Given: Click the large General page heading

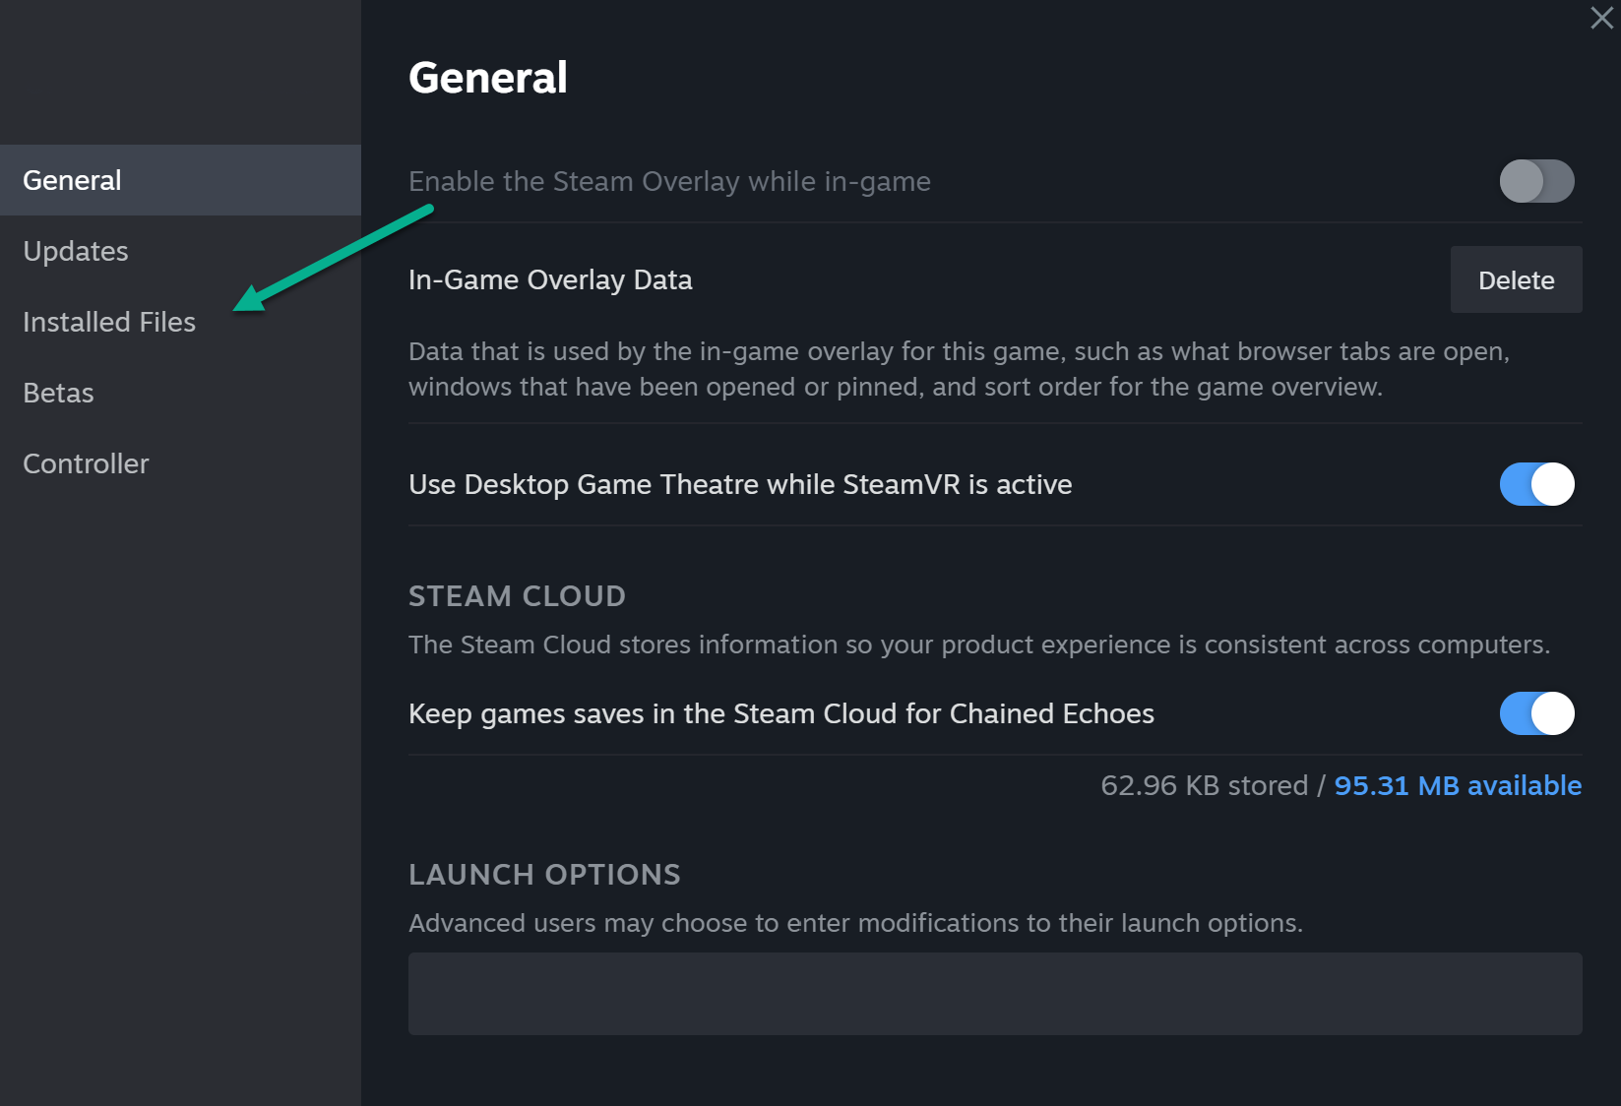Looking at the screenshot, I should tap(488, 78).
